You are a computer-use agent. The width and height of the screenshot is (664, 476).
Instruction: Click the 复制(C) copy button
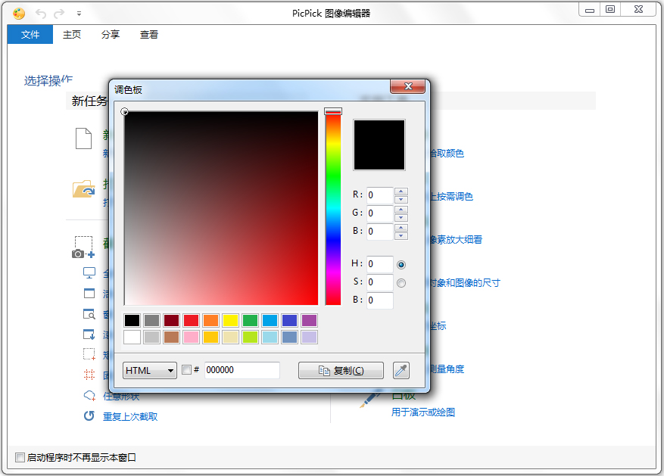tap(341, 370)
